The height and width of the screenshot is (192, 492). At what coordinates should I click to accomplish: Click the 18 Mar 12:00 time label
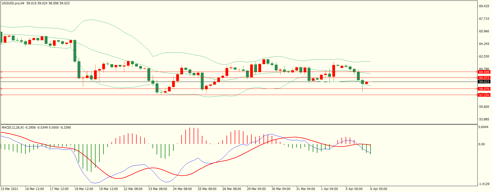84,189
